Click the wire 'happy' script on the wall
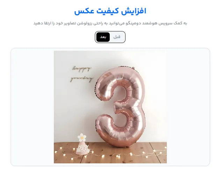Image resolution: width=218 pixels, height=169 pixels. click(x=82, y=69)
